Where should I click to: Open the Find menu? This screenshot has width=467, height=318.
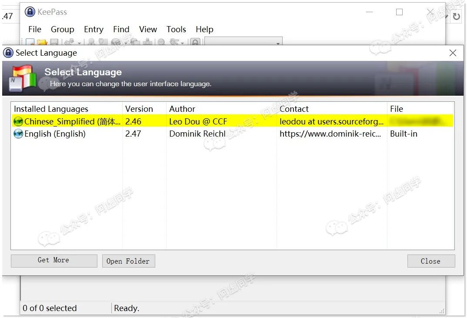(121, 29)
